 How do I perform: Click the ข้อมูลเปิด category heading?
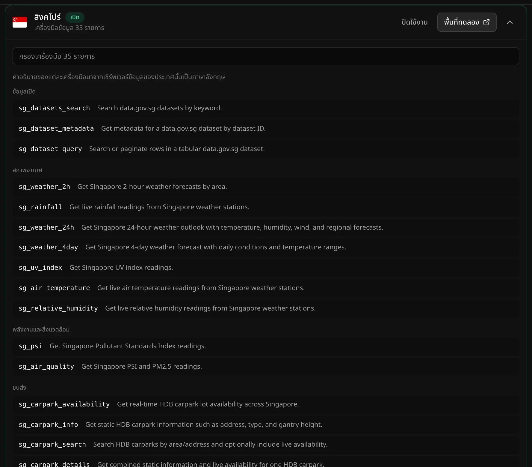coord(24,91)
